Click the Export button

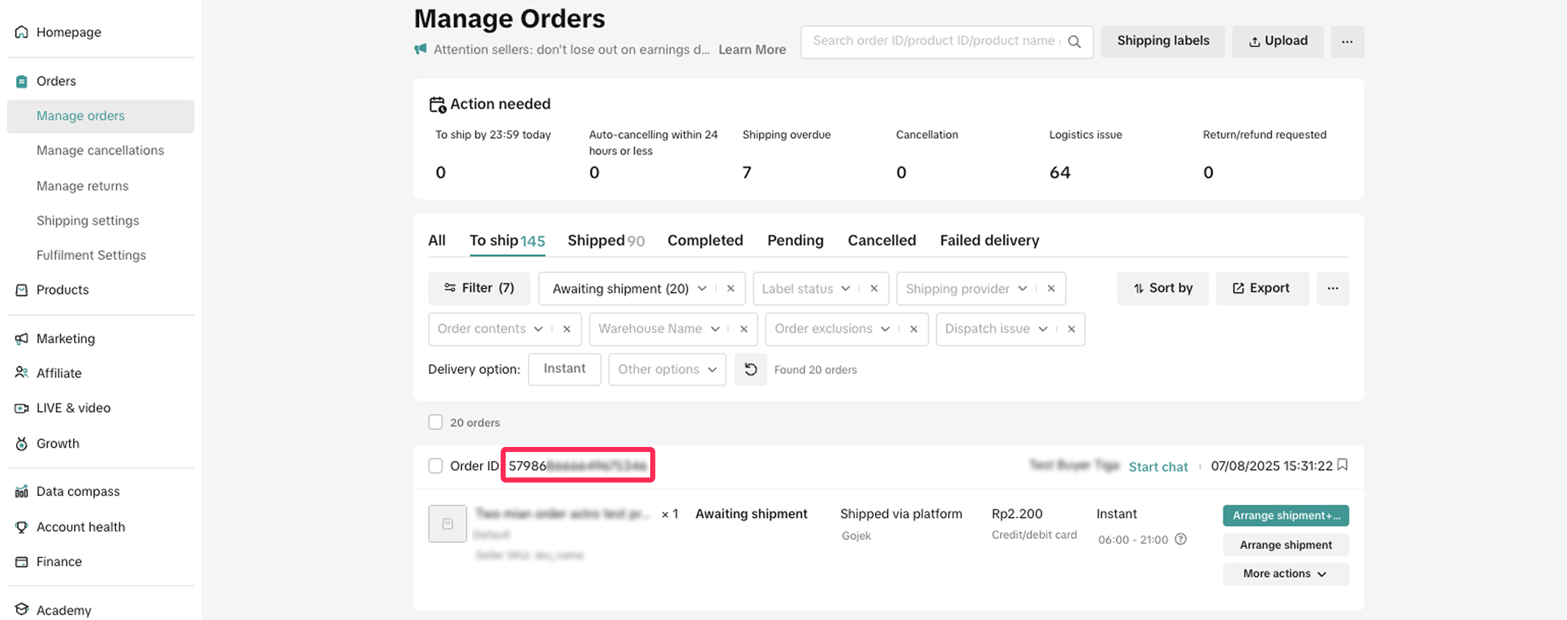pos(1261,289)
